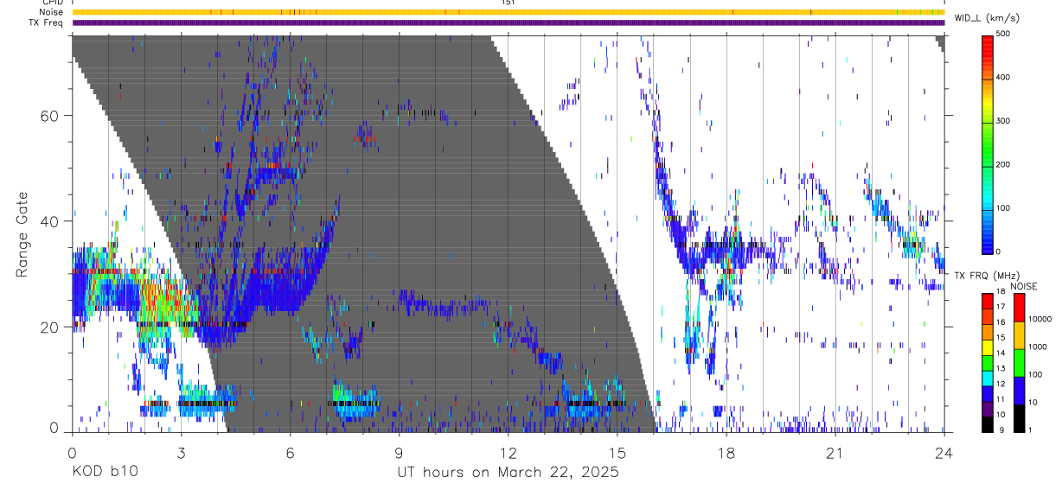Click the '17' tick on the TX FRQ legend
Viewport: 1062px width, 490px height.
(x=1002, y=307)
